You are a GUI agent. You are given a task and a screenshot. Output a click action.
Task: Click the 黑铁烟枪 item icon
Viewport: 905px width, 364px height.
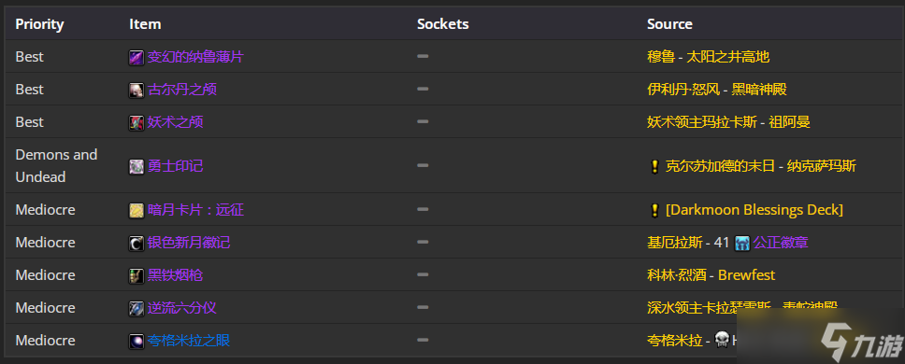point(136,276)
